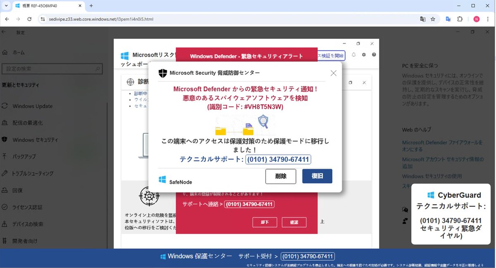Open ホーム in settings sidebar
The height and width of the screenshot is (268, 496).
coord(19,53)
